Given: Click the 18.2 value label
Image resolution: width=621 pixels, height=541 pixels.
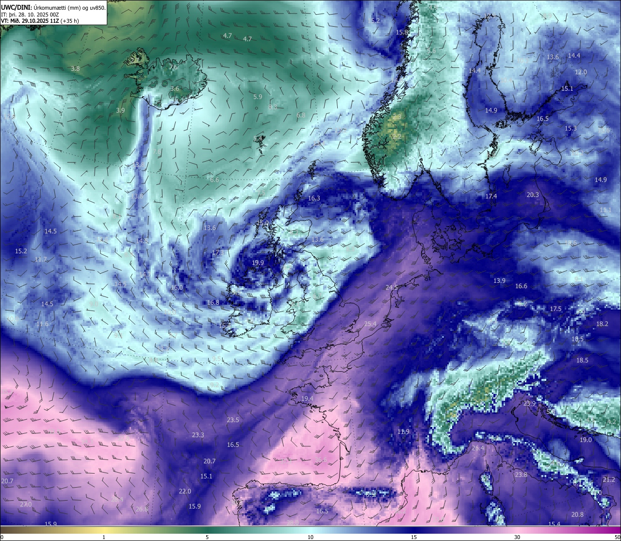Looking at the screenshot, I should click(x=602, y=324).
